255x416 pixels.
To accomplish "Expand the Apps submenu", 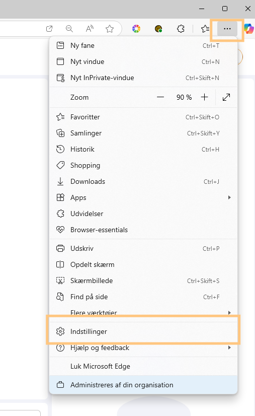I will click(143, 197).
